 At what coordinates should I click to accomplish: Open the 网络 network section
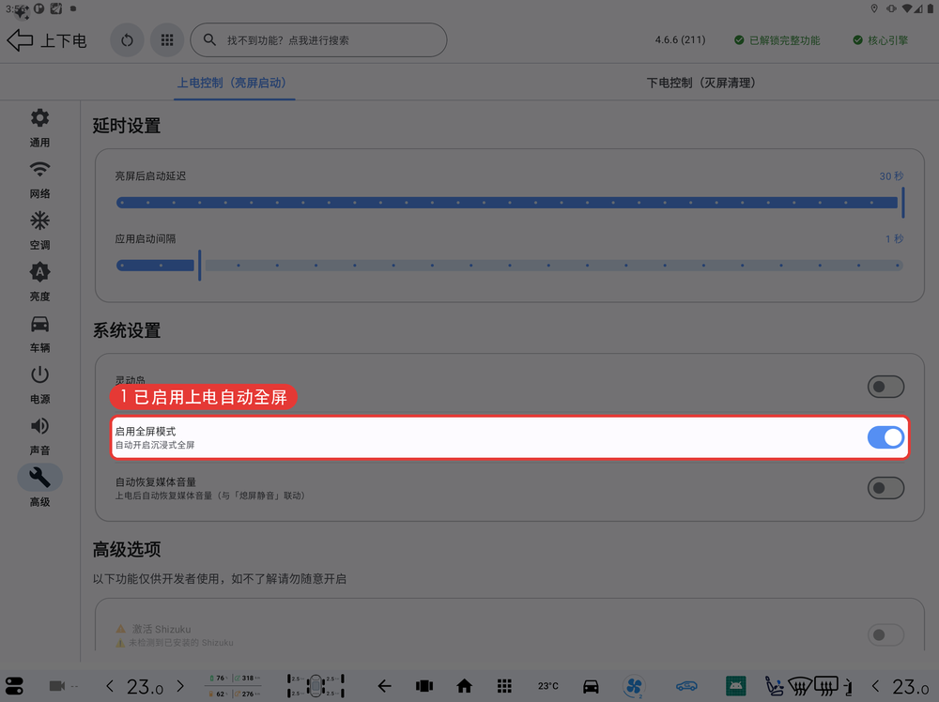click(39, 179)
